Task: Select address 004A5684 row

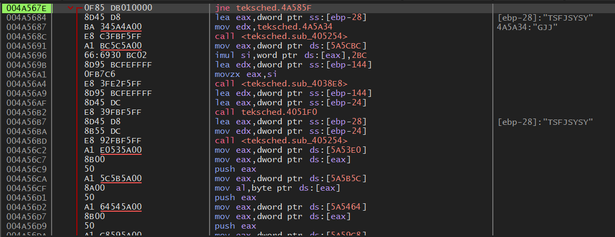Action: 26,17
